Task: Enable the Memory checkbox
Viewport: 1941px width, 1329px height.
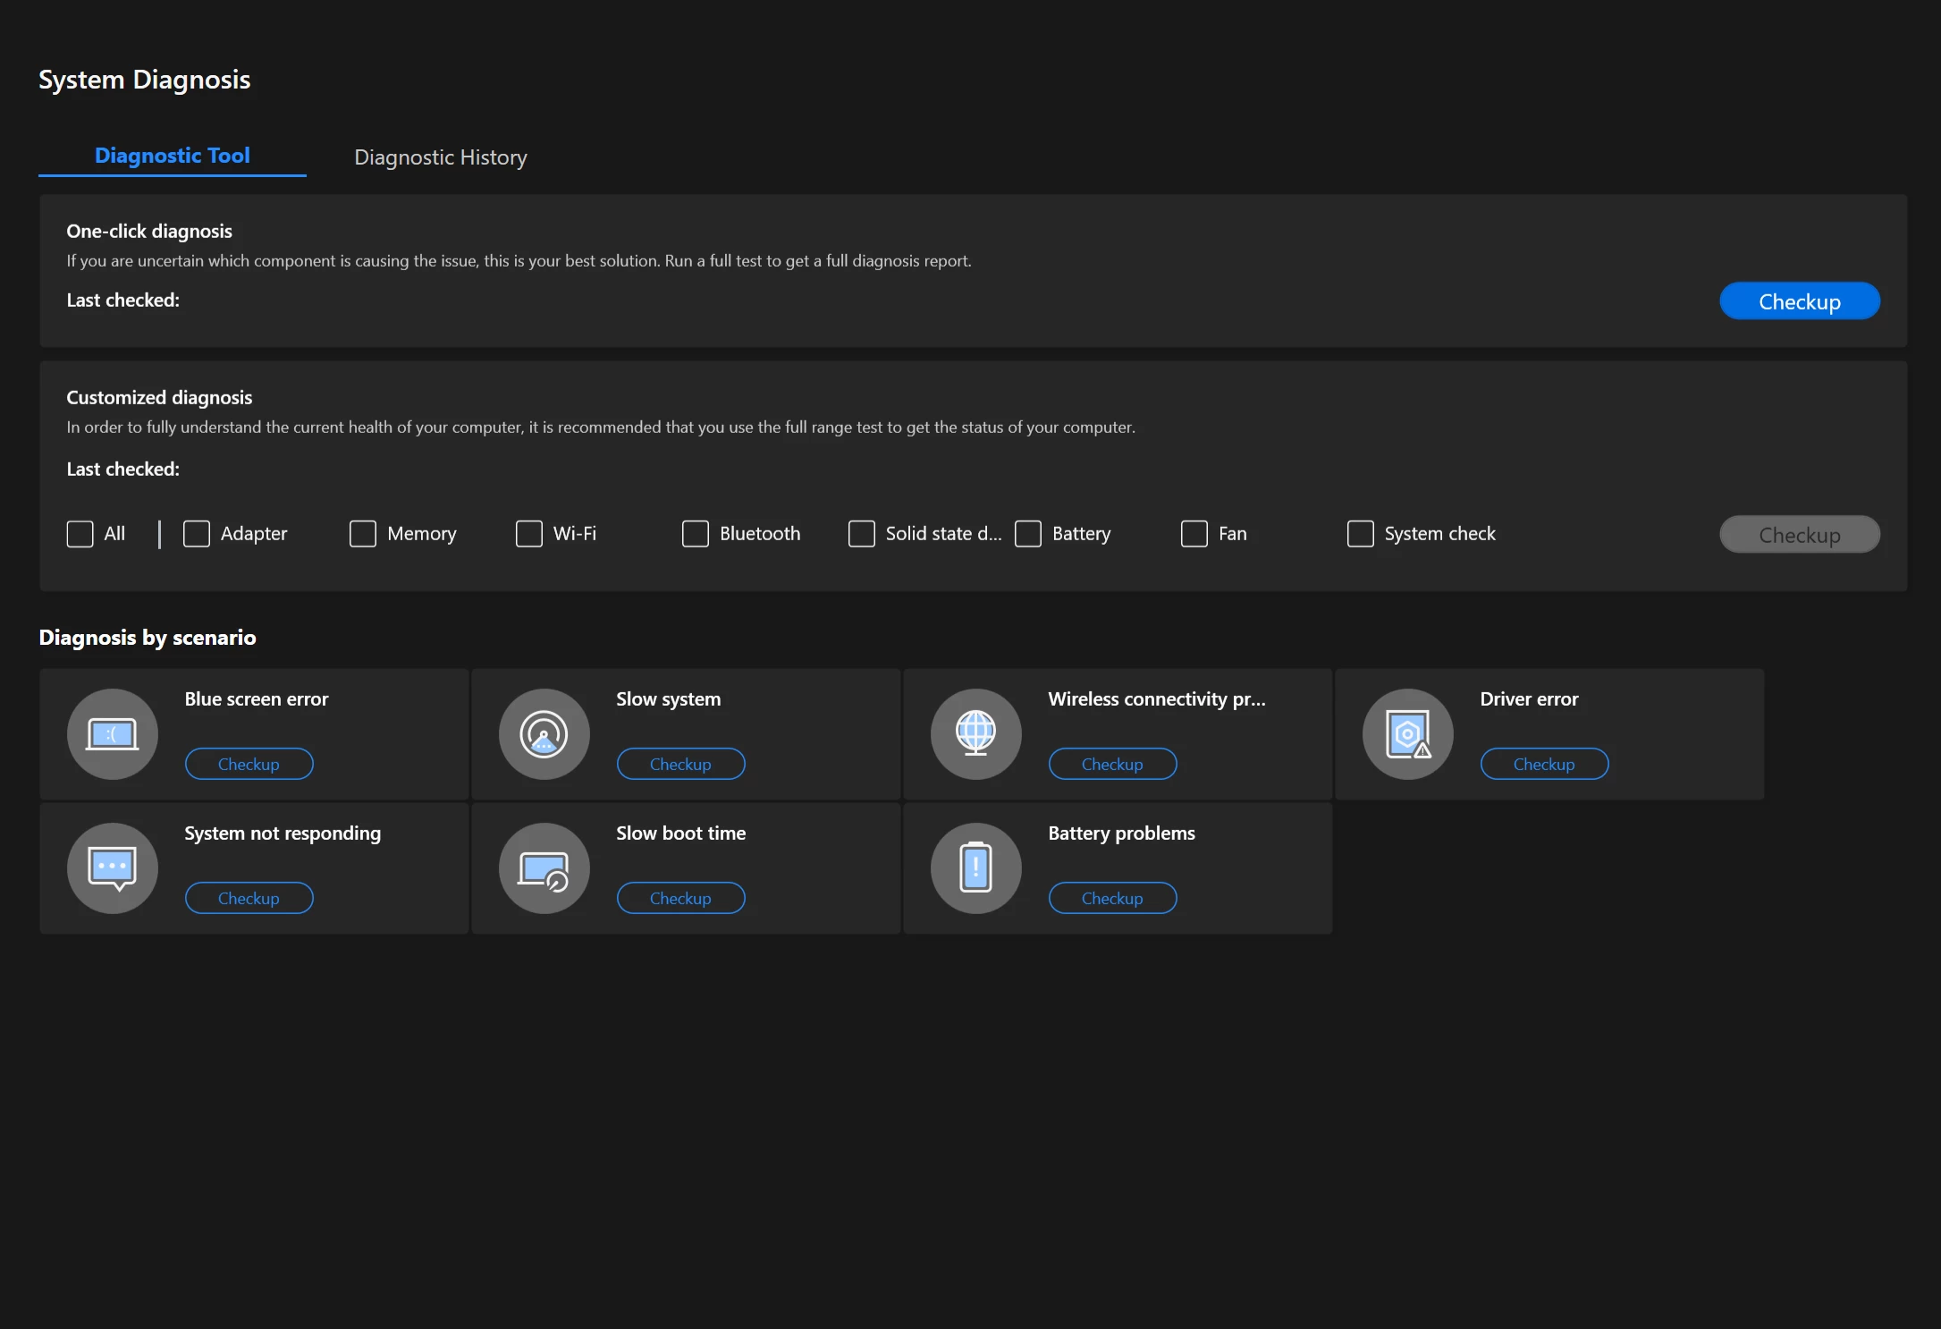Action: tap(363, 534)
